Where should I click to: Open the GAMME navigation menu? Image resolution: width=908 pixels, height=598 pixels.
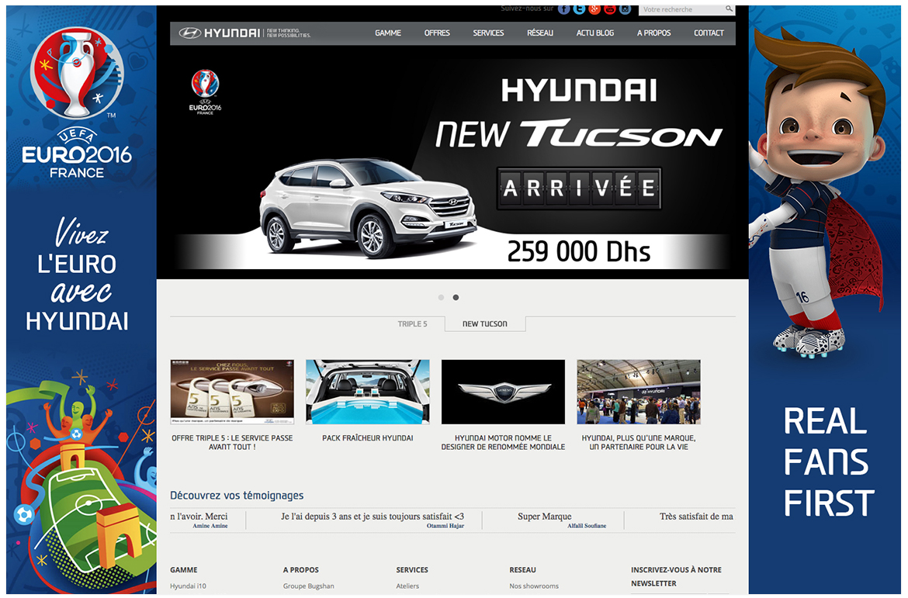(388, 33)
